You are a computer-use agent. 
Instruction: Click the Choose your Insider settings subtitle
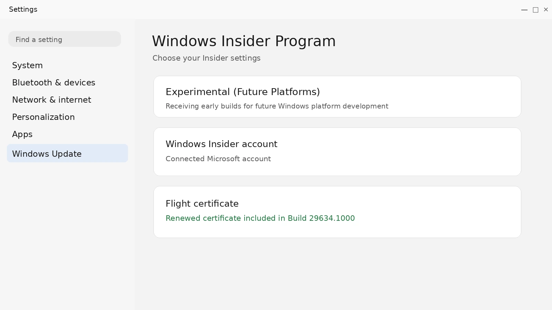(206, 58)
